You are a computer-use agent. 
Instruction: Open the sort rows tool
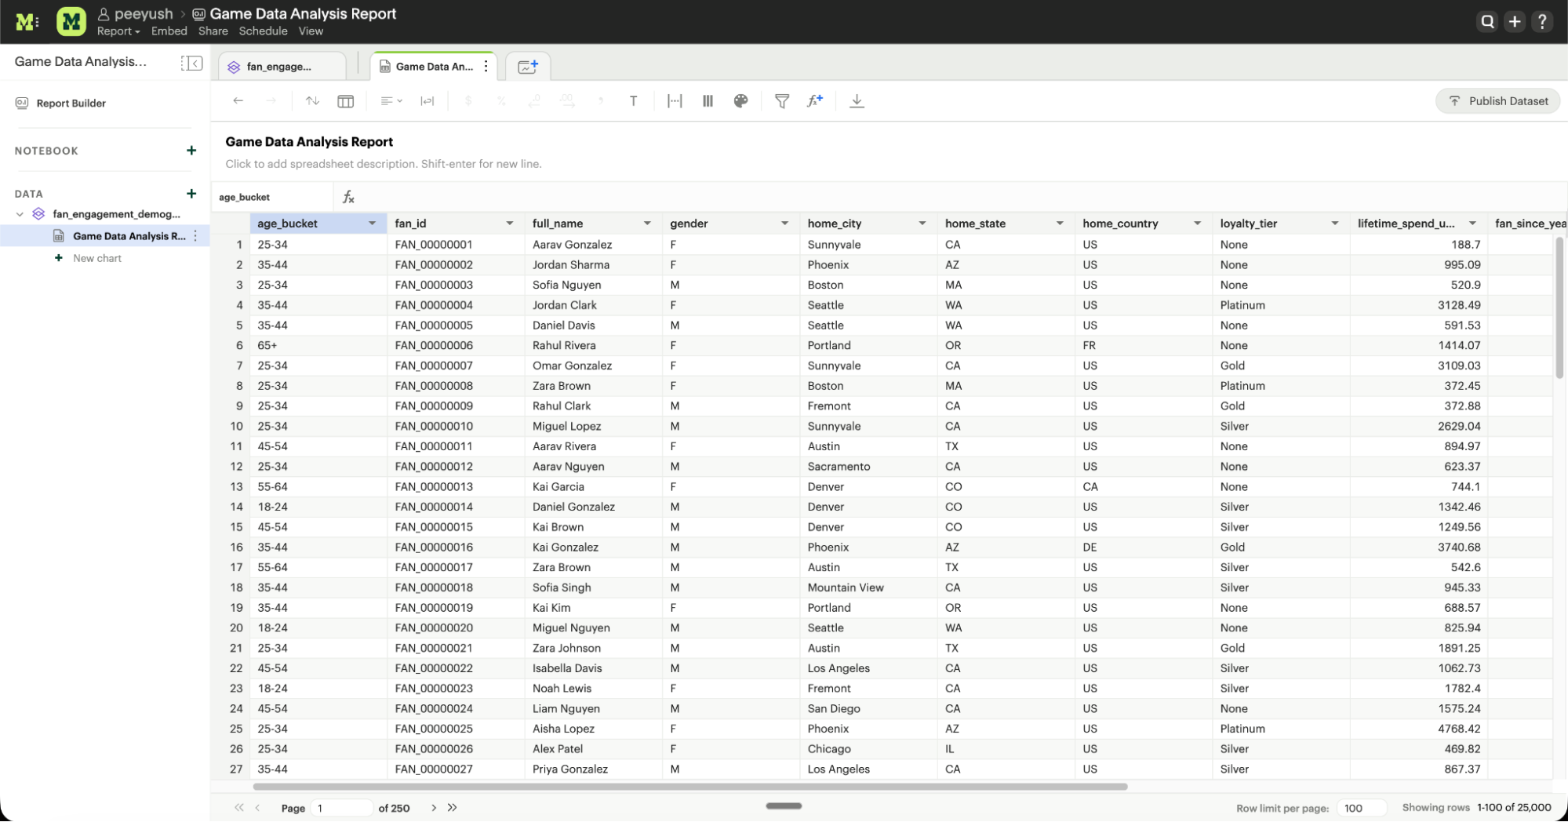(x=312, y=100)
